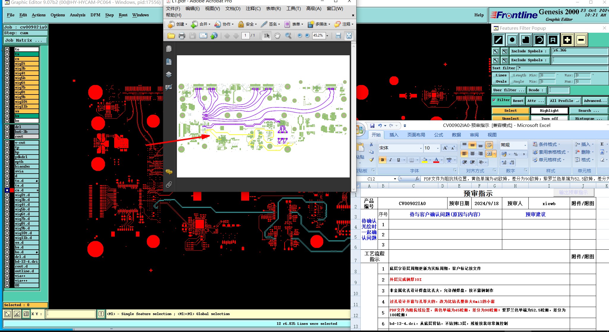609x332 pixels.
Task: Click the arc feature filter icon
Action: [x=539, y=40]
